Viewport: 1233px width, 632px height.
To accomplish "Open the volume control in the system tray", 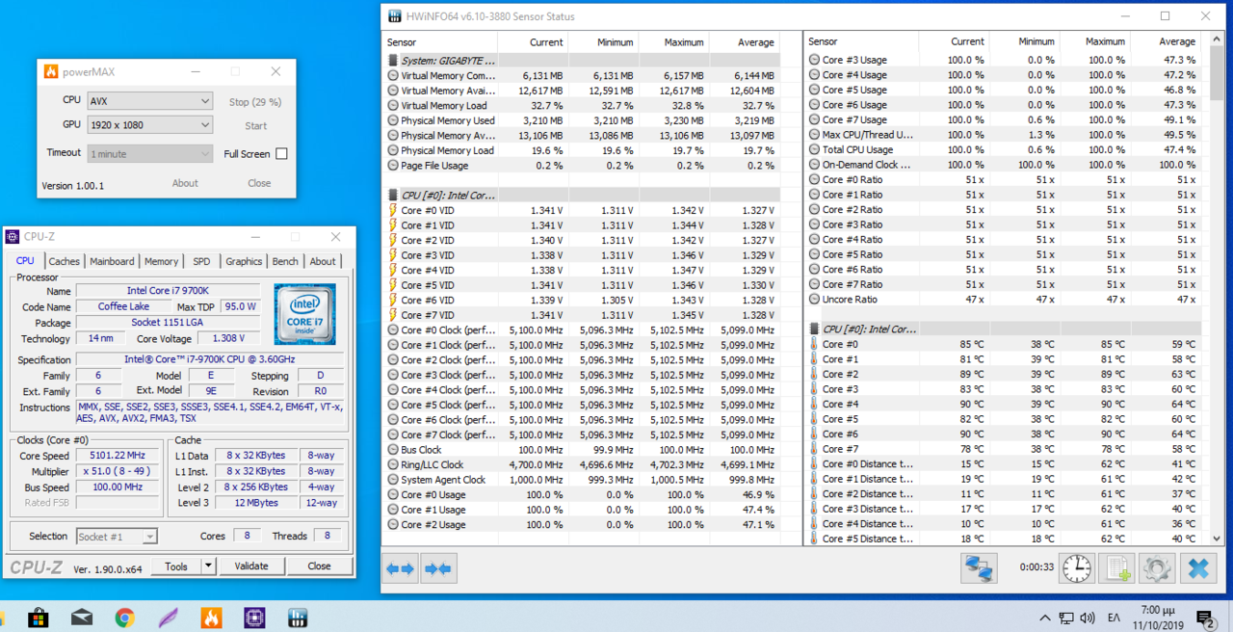I will pyautogui.click(x=1088, y=618).
